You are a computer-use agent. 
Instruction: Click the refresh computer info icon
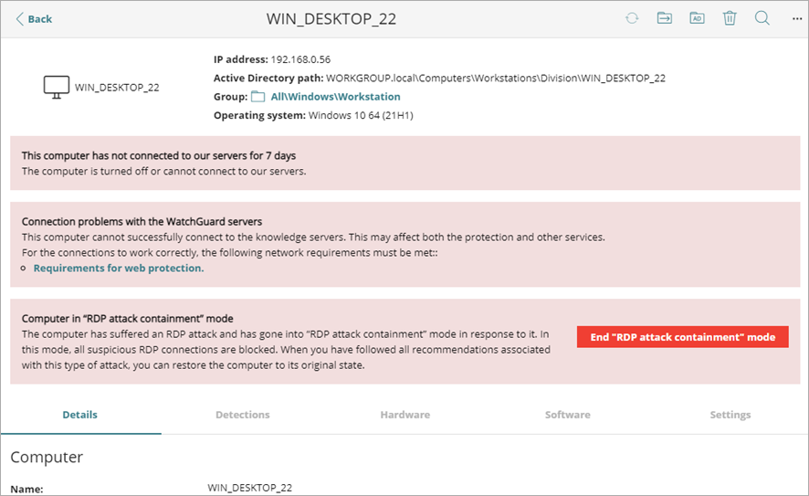pyautogui.click(x=632, y=18)
